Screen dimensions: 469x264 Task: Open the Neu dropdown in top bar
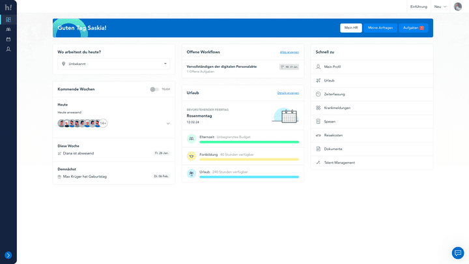[440, 7]
